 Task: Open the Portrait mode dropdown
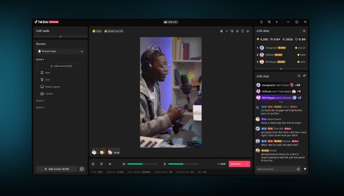pyautogui.click(x=60, y=51)
